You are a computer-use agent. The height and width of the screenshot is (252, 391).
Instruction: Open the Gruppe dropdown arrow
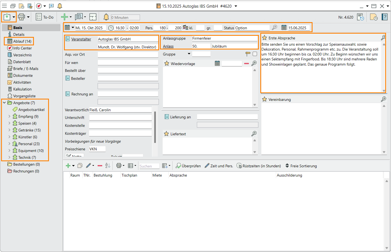tap(189, 54)
